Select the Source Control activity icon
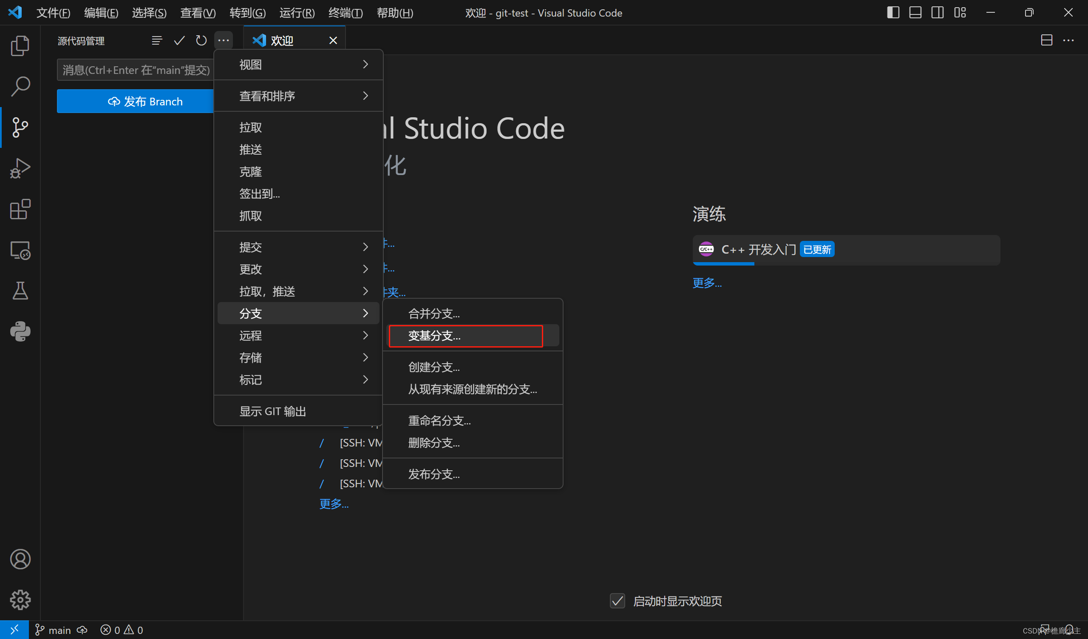1088x639 pixels. [x=20, y=127]
